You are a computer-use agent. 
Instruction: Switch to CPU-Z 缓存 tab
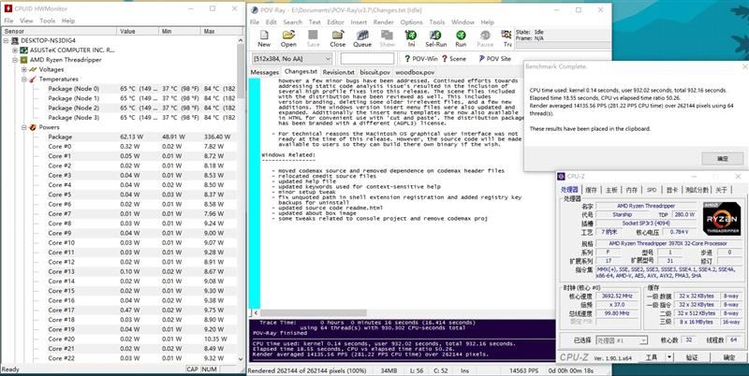click(592, 190)
